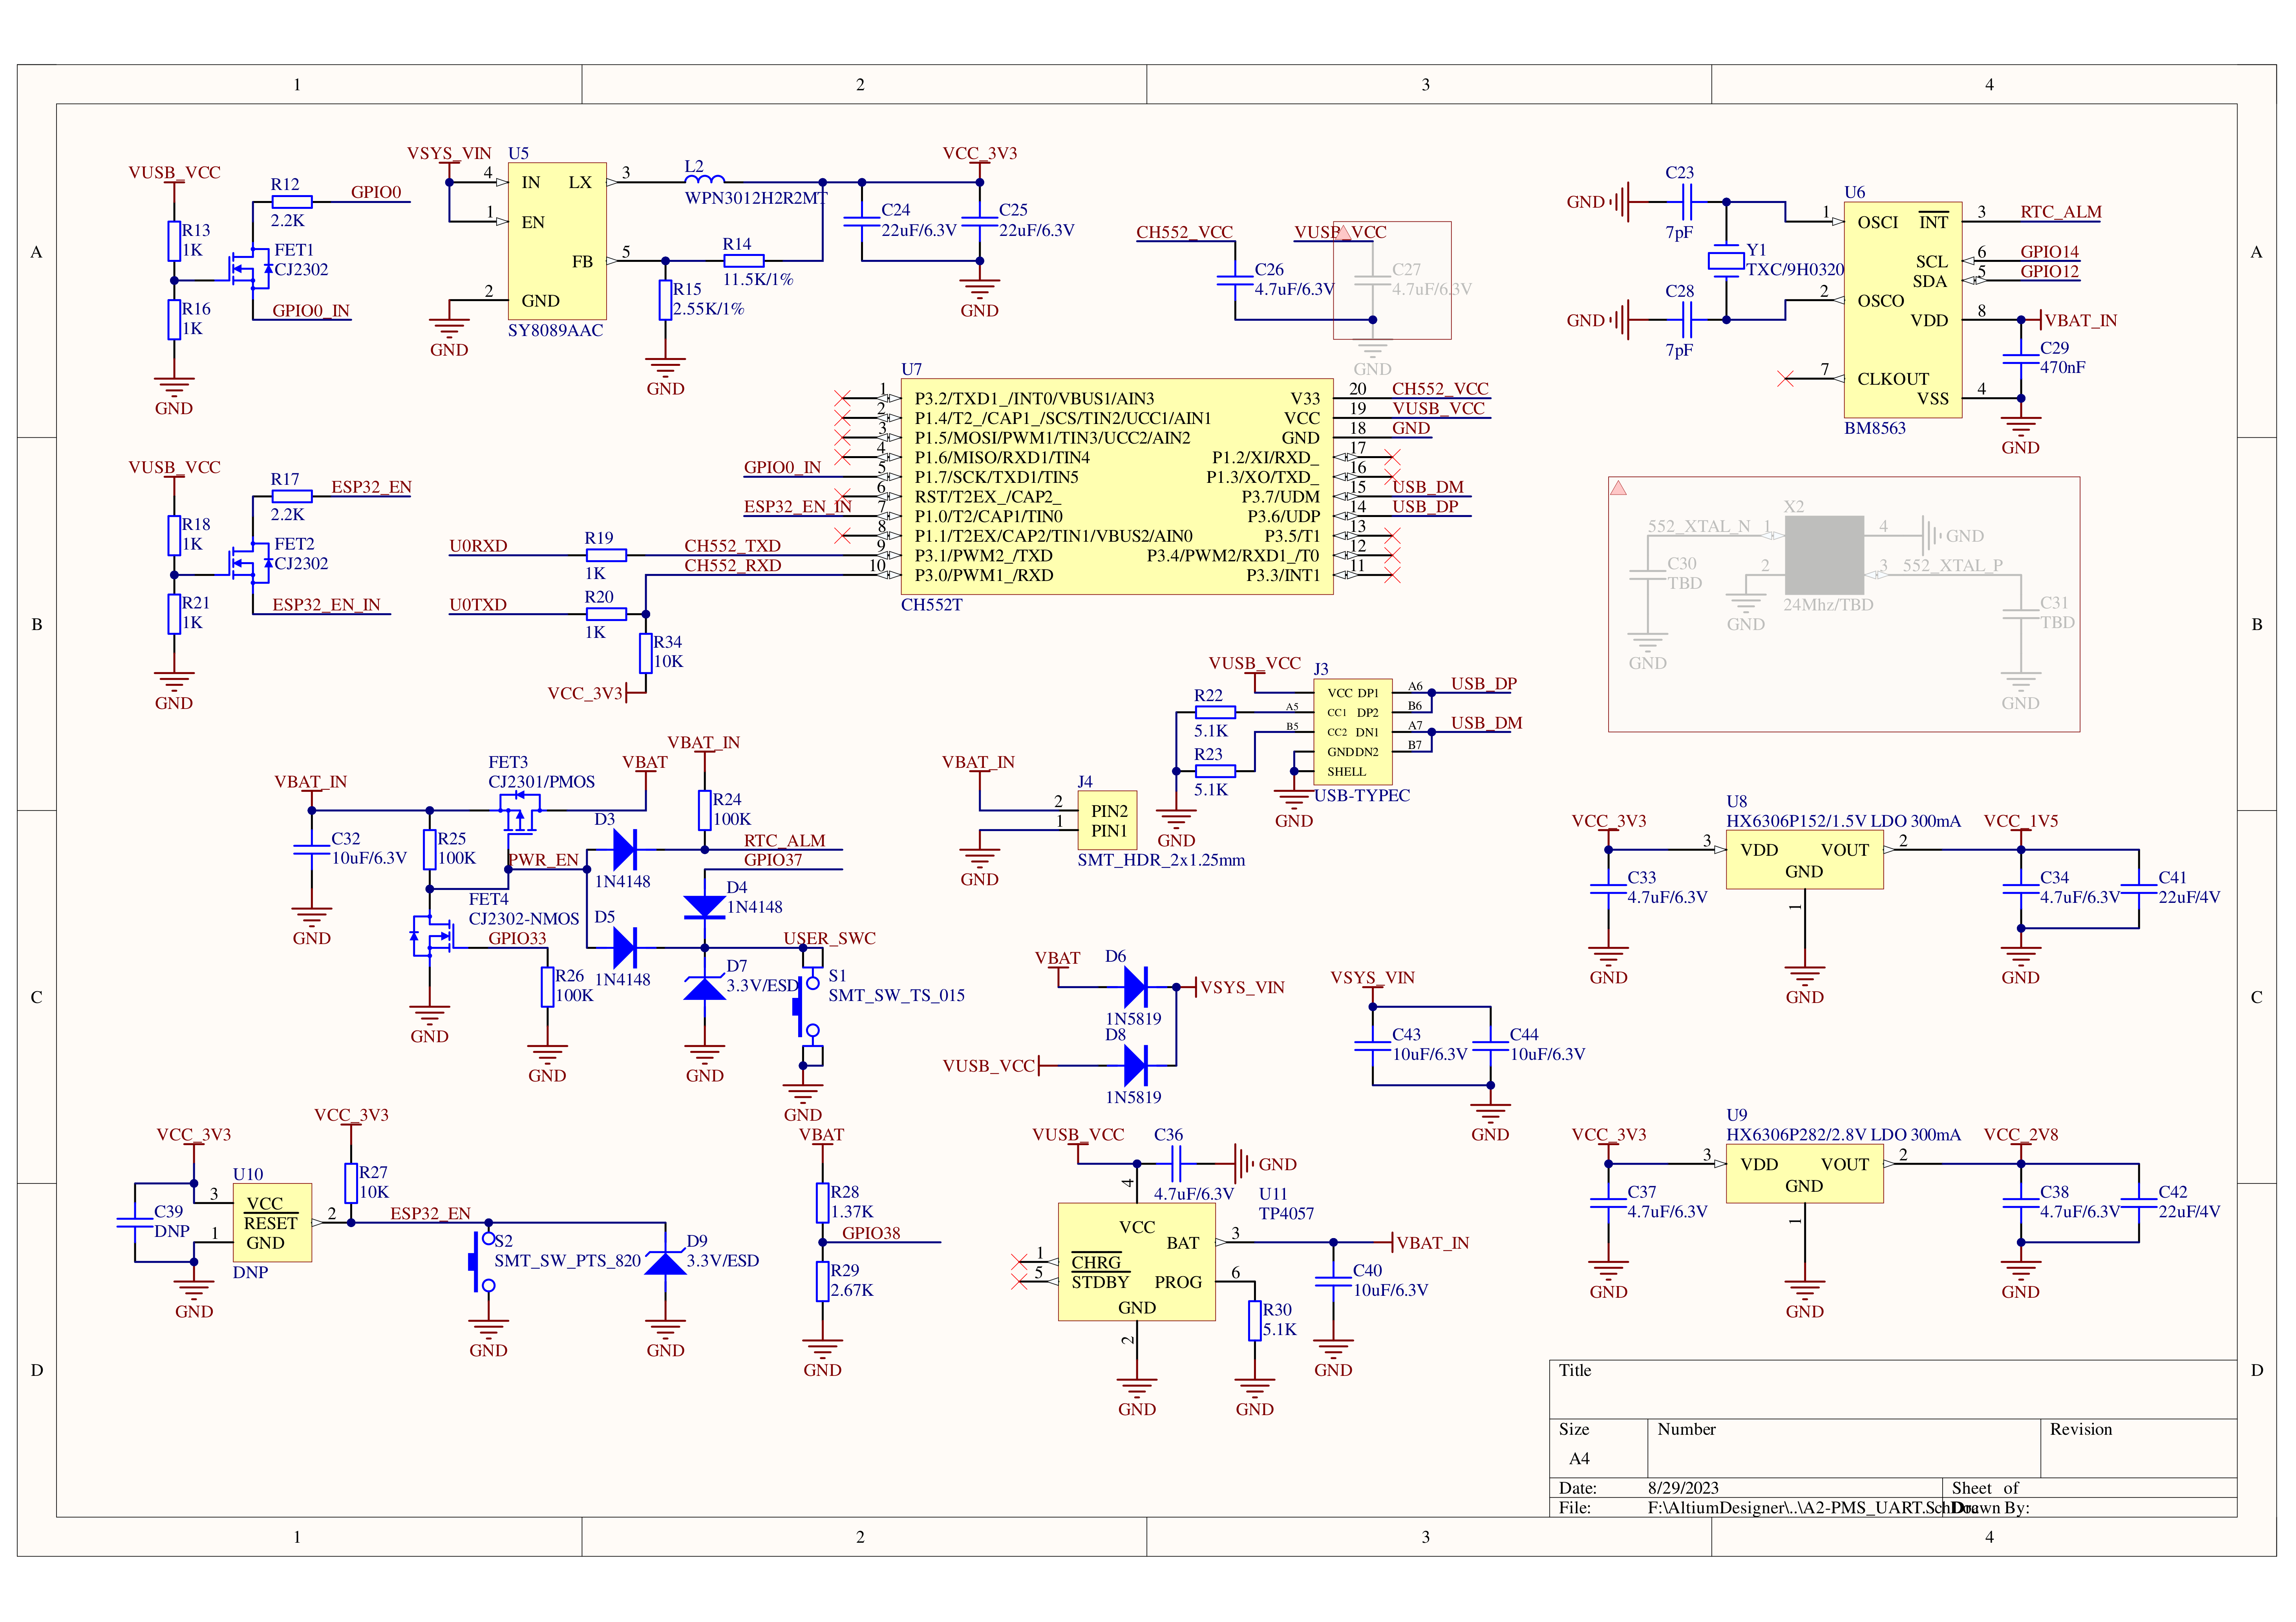Click the 'GPIO38' net label

[871, 1233]
